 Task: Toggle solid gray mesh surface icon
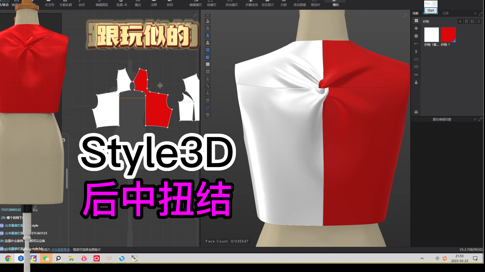click(208, 64)
